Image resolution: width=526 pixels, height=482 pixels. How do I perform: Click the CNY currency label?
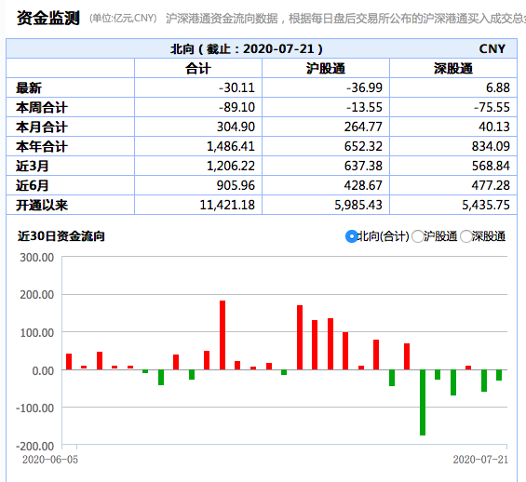(x=492, y=49)
